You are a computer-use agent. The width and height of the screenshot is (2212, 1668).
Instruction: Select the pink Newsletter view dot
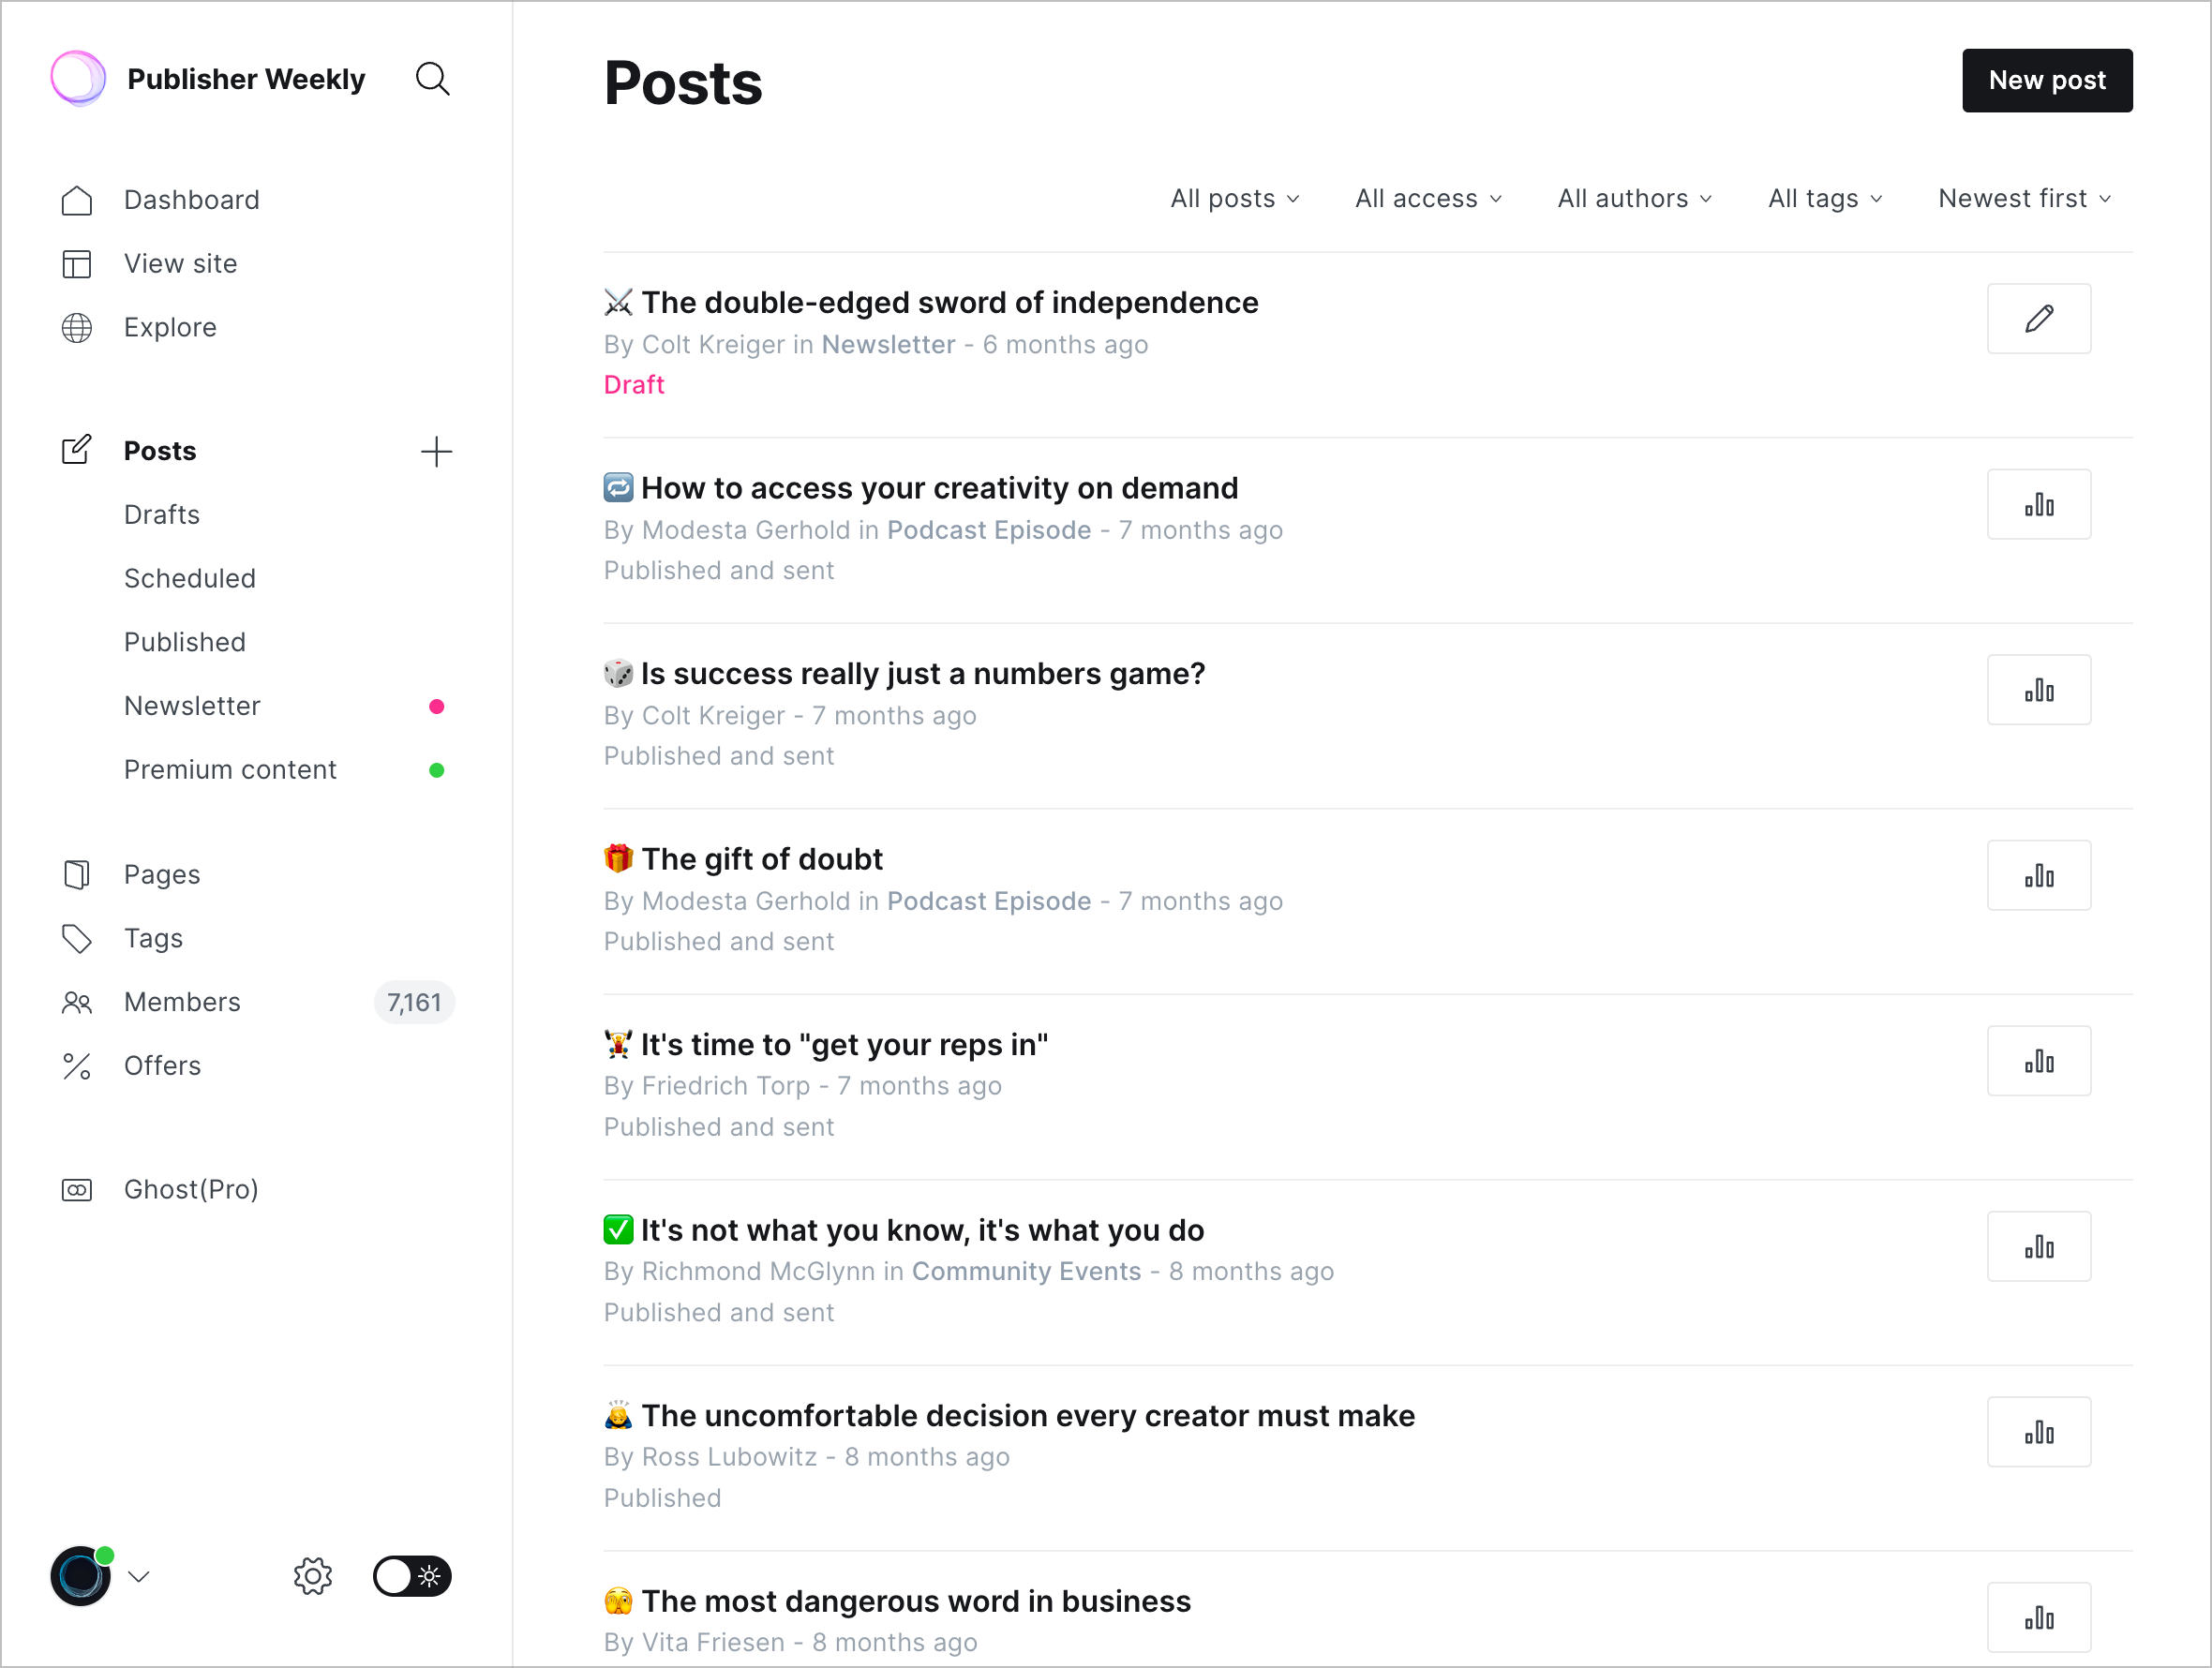coord(436,707)
